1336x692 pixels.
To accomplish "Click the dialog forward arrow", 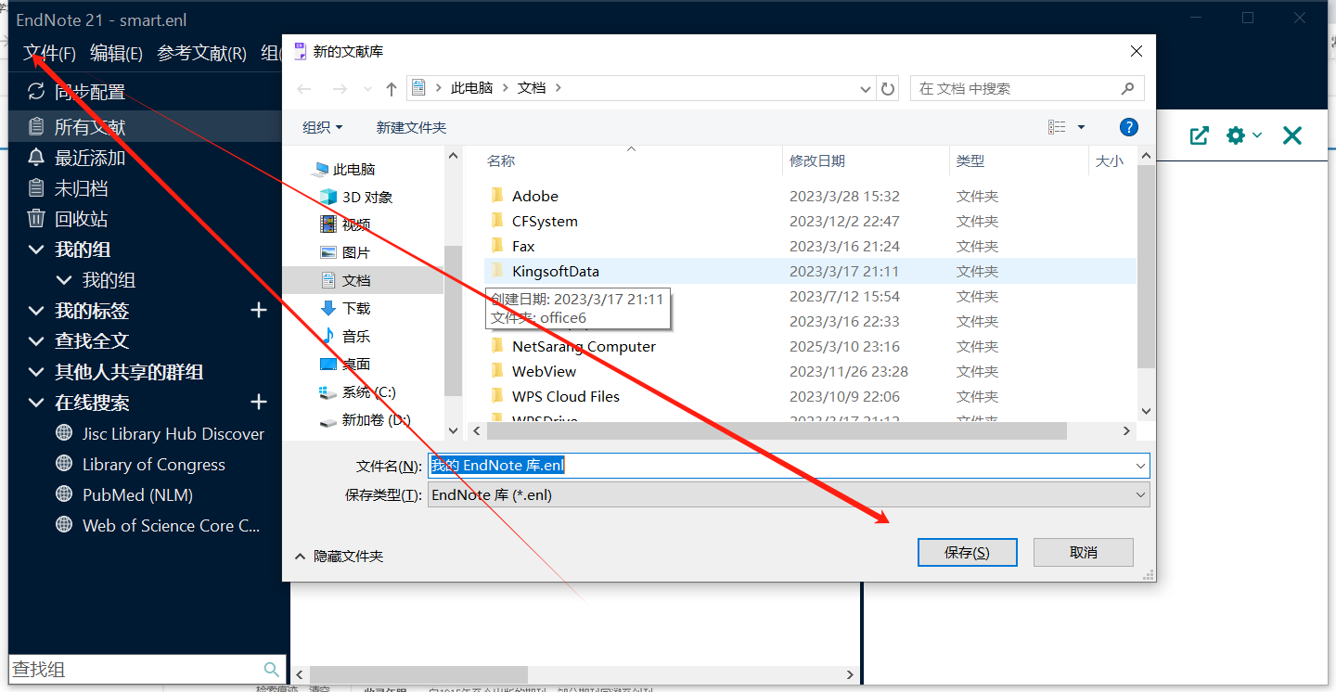I will click(x=340, y=89).
